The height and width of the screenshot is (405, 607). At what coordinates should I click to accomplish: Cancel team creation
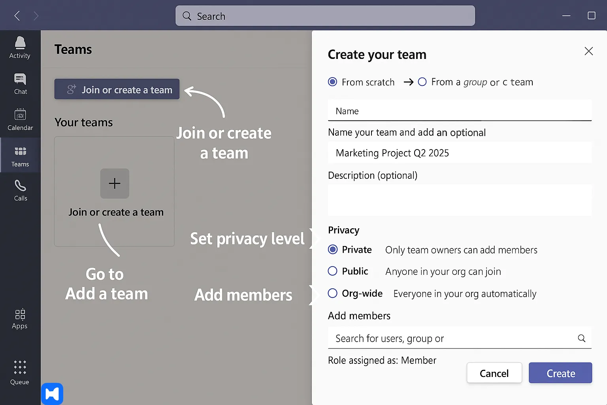pyautogui.click(x=494, y=373)
